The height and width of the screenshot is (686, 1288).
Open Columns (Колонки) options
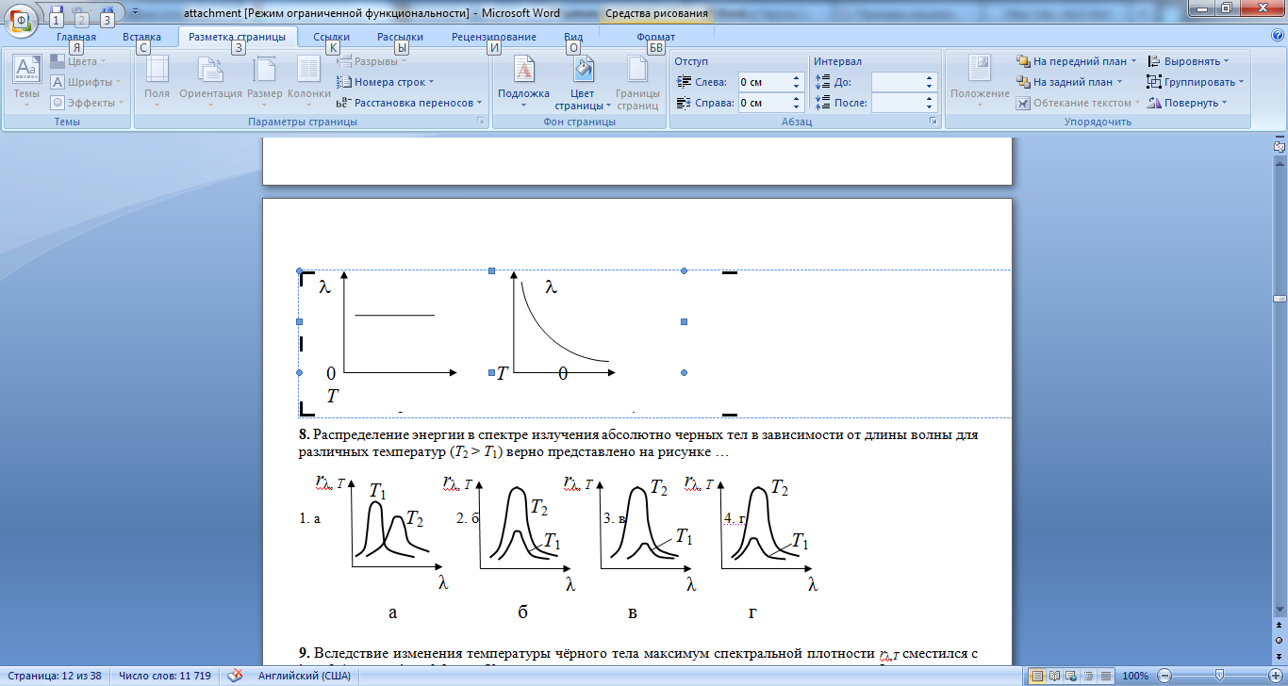tap(308, 81)
